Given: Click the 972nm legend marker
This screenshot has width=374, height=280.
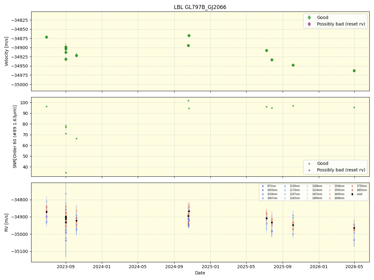Looking at the screenshot, I should pyautogui.click(x=263, y=186).
